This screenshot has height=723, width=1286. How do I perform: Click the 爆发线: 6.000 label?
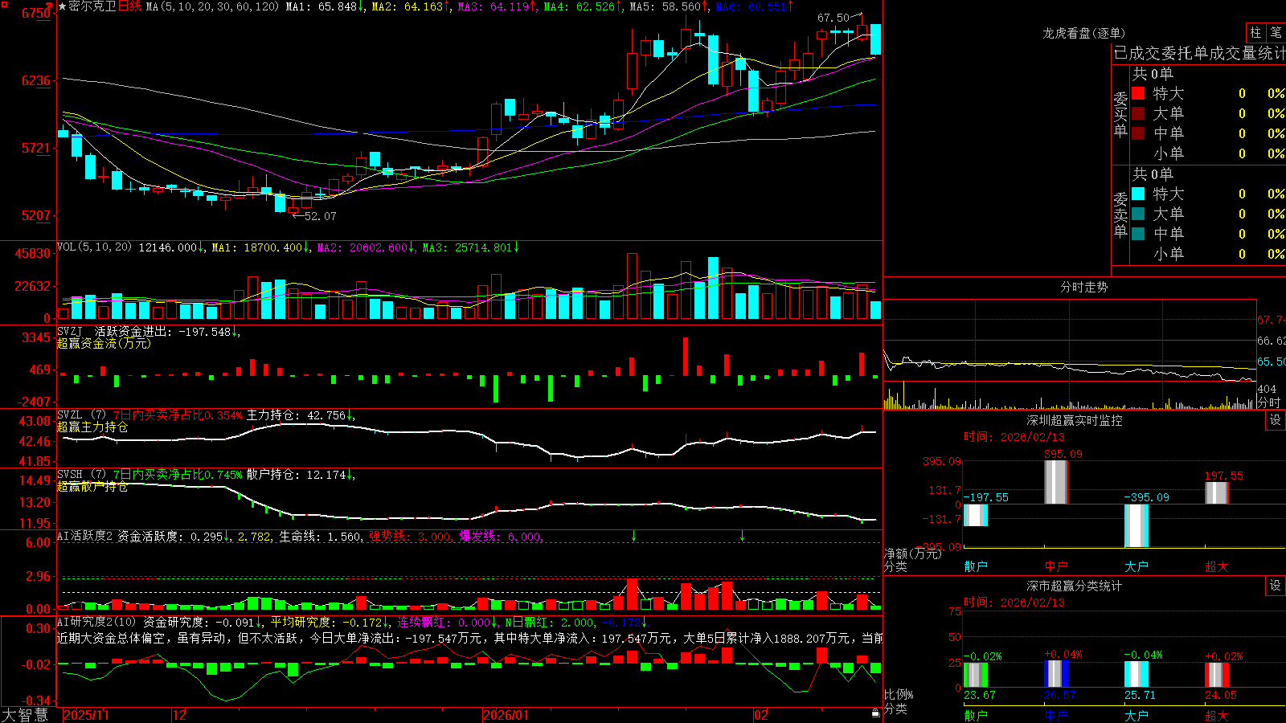click(x=501, y=536)
